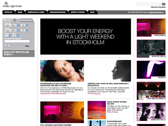The image size is (168, 126).
Task: Click the Eventuell bokningskod input field
Action: [17, 41]
